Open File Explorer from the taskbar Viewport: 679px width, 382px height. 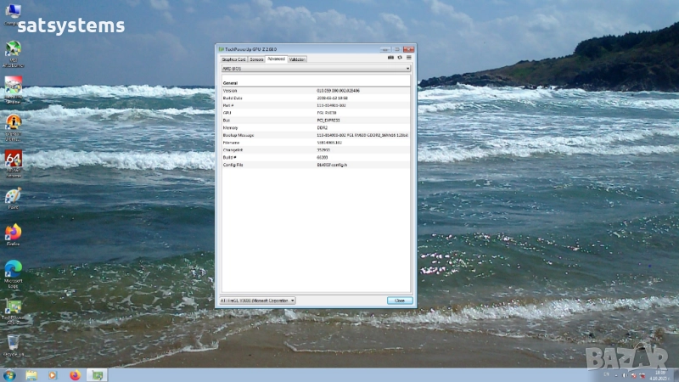click(x=31, y=374)
